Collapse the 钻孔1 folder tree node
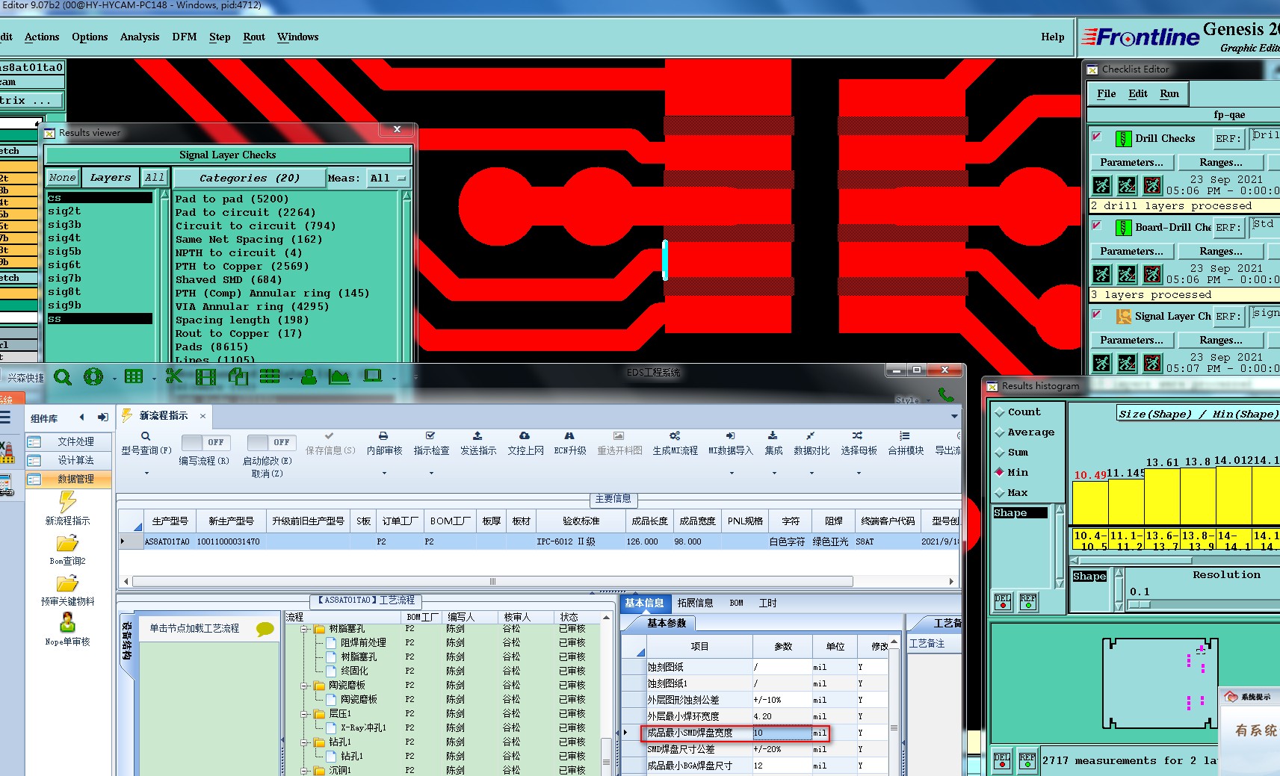 click(305, 742)
